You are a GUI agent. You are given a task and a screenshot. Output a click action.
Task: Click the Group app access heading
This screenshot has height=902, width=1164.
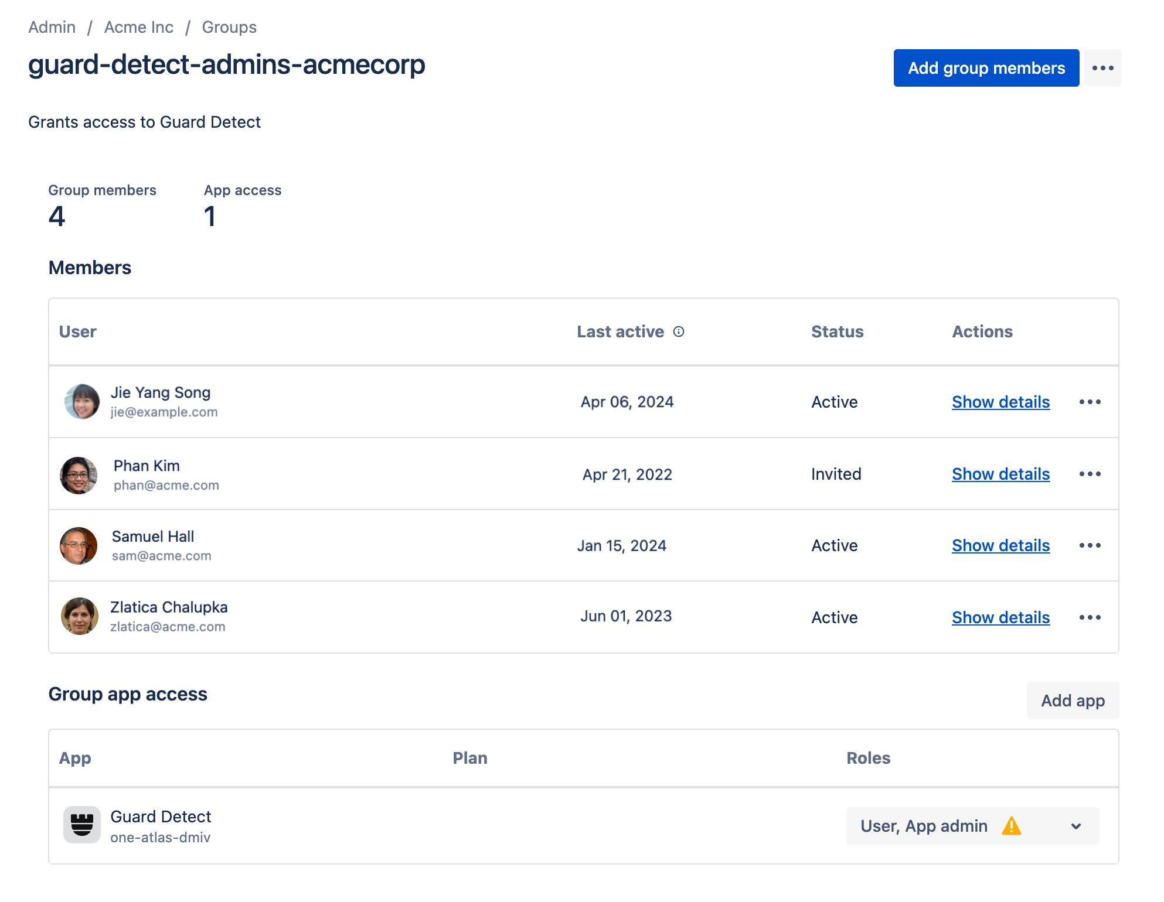[x=128, y=694]
